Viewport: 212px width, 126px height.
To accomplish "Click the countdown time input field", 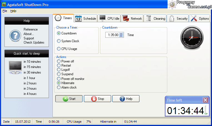I will (112, 35).
